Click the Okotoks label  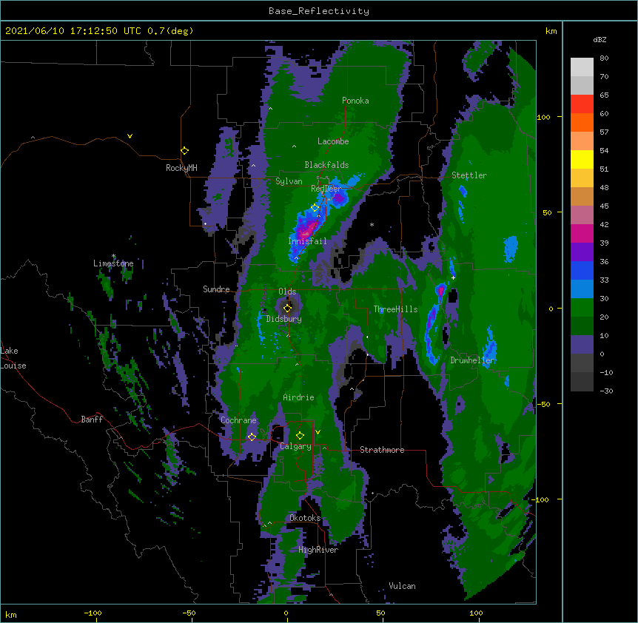(x=305, y=518)
